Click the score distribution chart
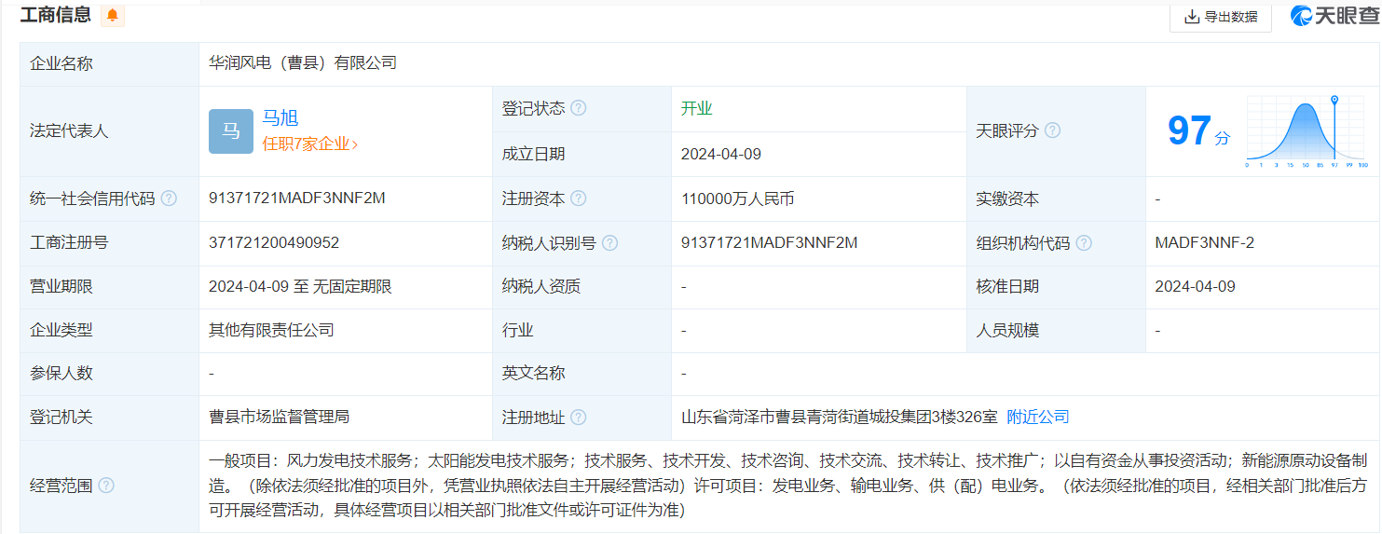Image resolution: width=1382 pixels, height=534 pixels. coord(1307,131)
